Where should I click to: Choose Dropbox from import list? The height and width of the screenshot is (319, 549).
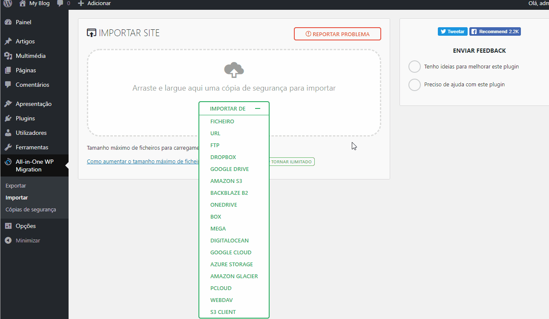223,157
